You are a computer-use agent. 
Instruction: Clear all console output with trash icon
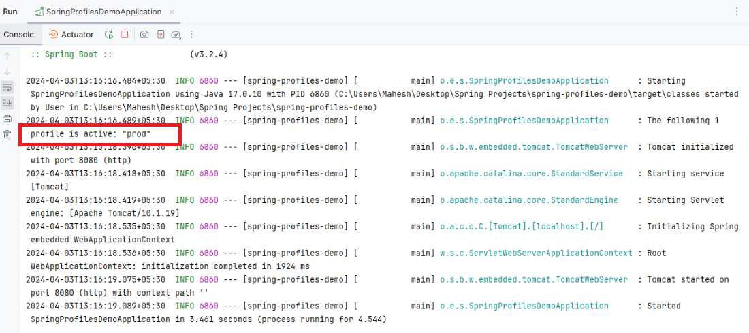[7, 134]
